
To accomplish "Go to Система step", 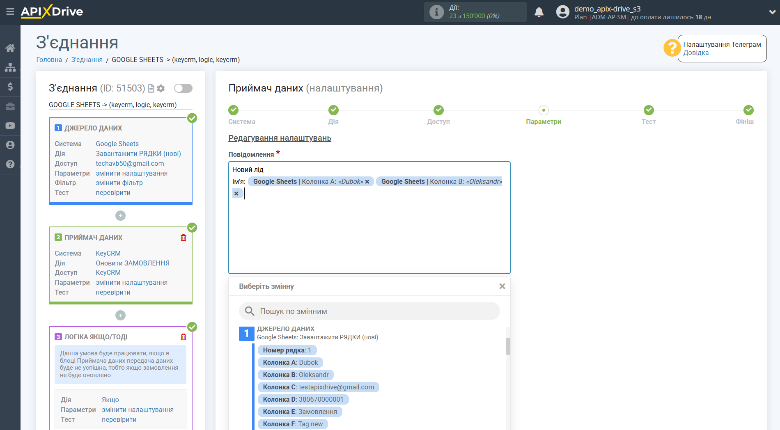I will click(x=234, y=110).
